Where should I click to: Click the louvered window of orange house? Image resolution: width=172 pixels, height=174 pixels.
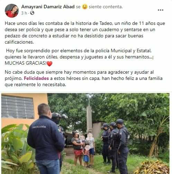coord(17,107)
